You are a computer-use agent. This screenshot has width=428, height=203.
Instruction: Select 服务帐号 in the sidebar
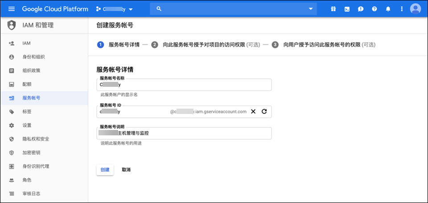pyautogui.click(x=31, y=98)
